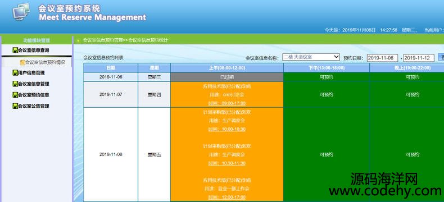
Task: Open the 会议室信息名称 dropdown list
Action: 311,57
